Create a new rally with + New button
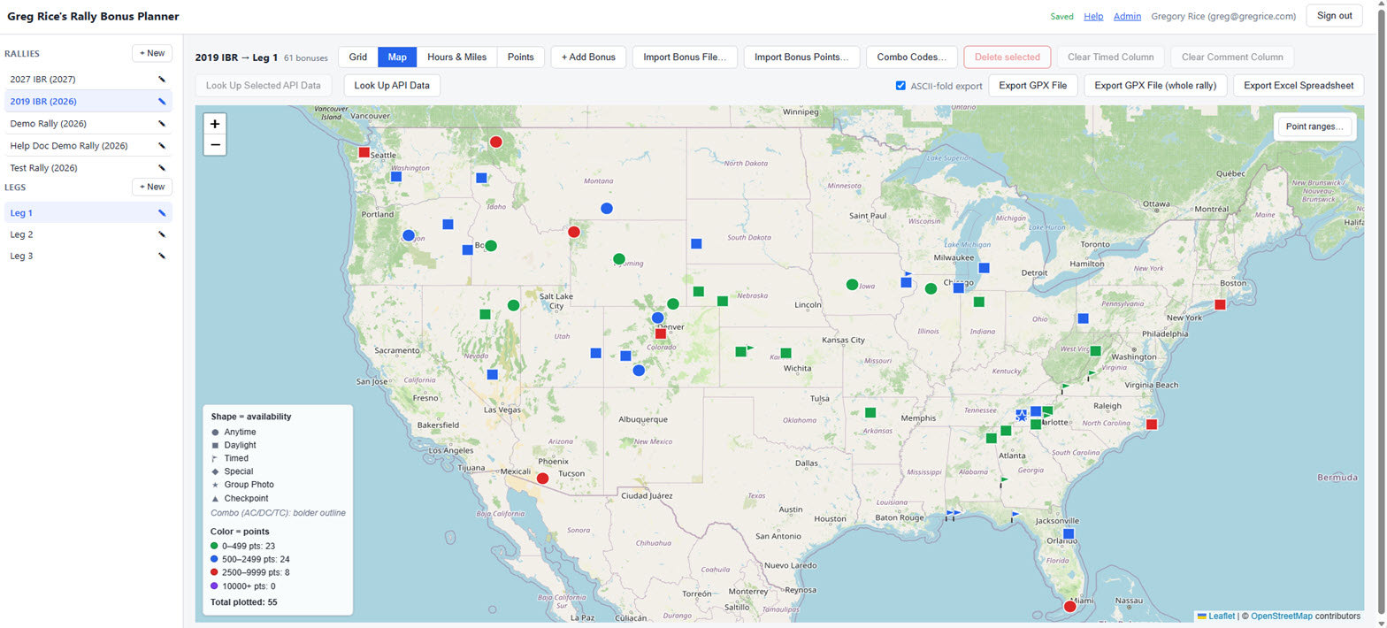The image size is (1387, 628). coord(152,53)
